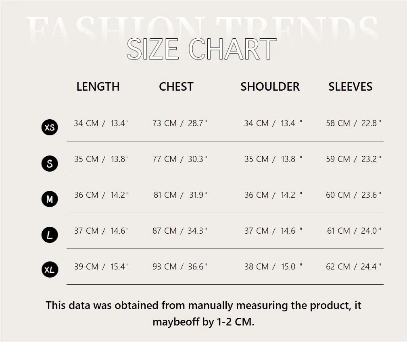
Task: Click the manual measuring disclaimer text
Action: coord(203,313)
